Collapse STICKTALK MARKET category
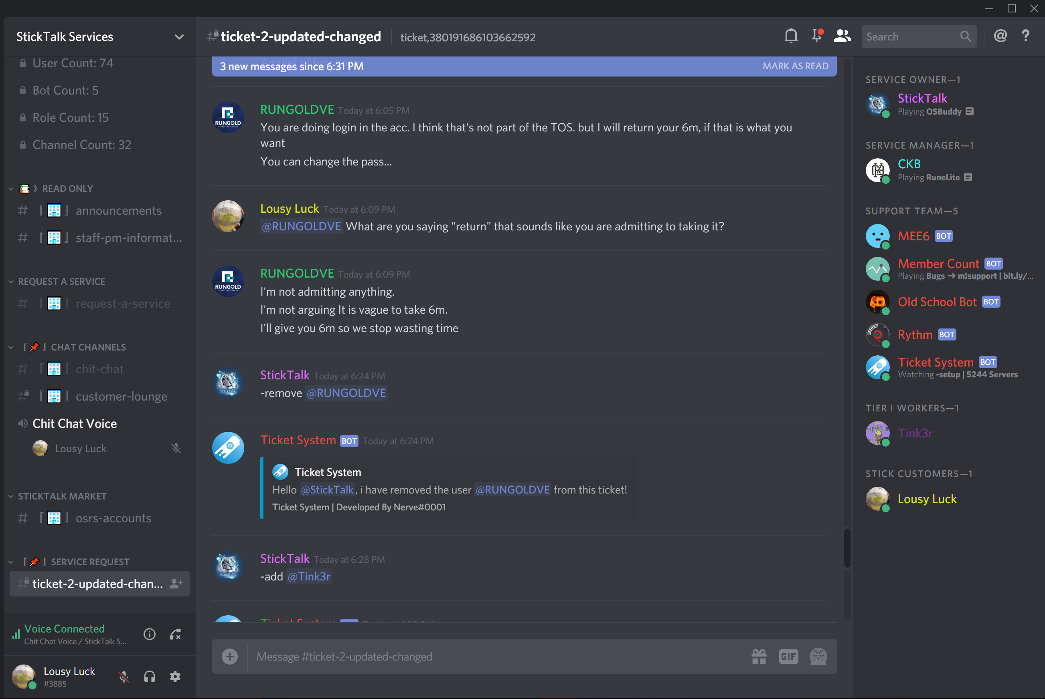This screenshot has width=1045, height=699. coord(62,497)
